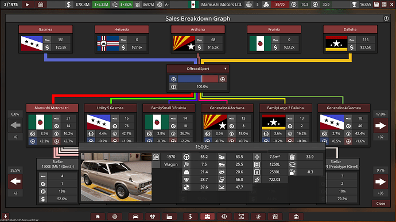The height and width of the screenshot is (222, 396).
Task: Click the right arrow under 17.0%
Action: (381, 126)
